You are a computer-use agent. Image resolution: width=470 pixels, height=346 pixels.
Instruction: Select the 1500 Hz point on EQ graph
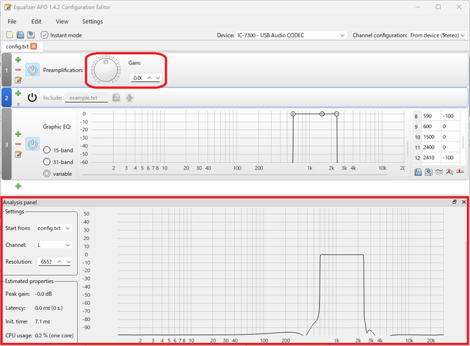click(x=322, y=114)
